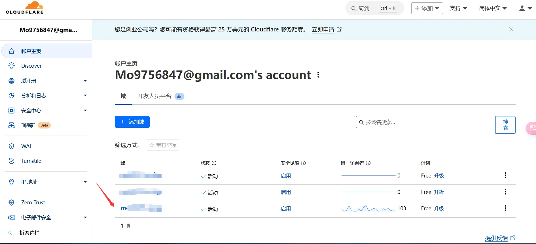Click the visitor sparkline showing 103
Screen dimensions: 536x244
(x=368, y=209)
